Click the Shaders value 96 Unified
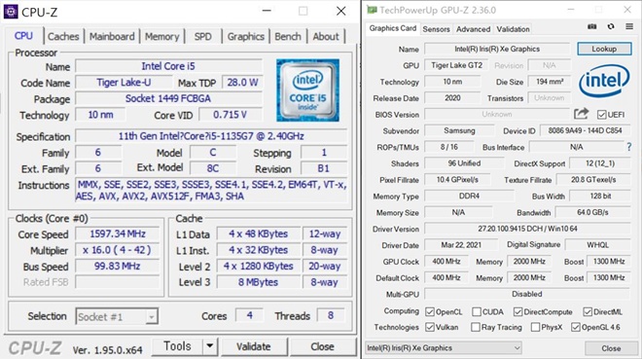This screenshot has height=359, width=642. 464,163
